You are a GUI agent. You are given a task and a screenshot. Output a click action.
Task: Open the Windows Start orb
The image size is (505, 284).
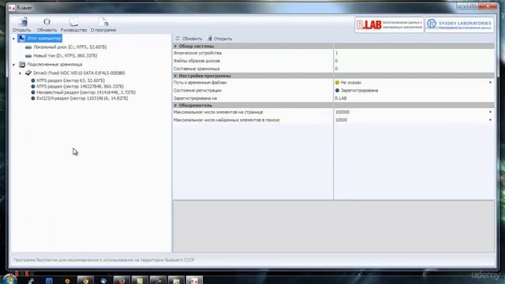[9, 279]
